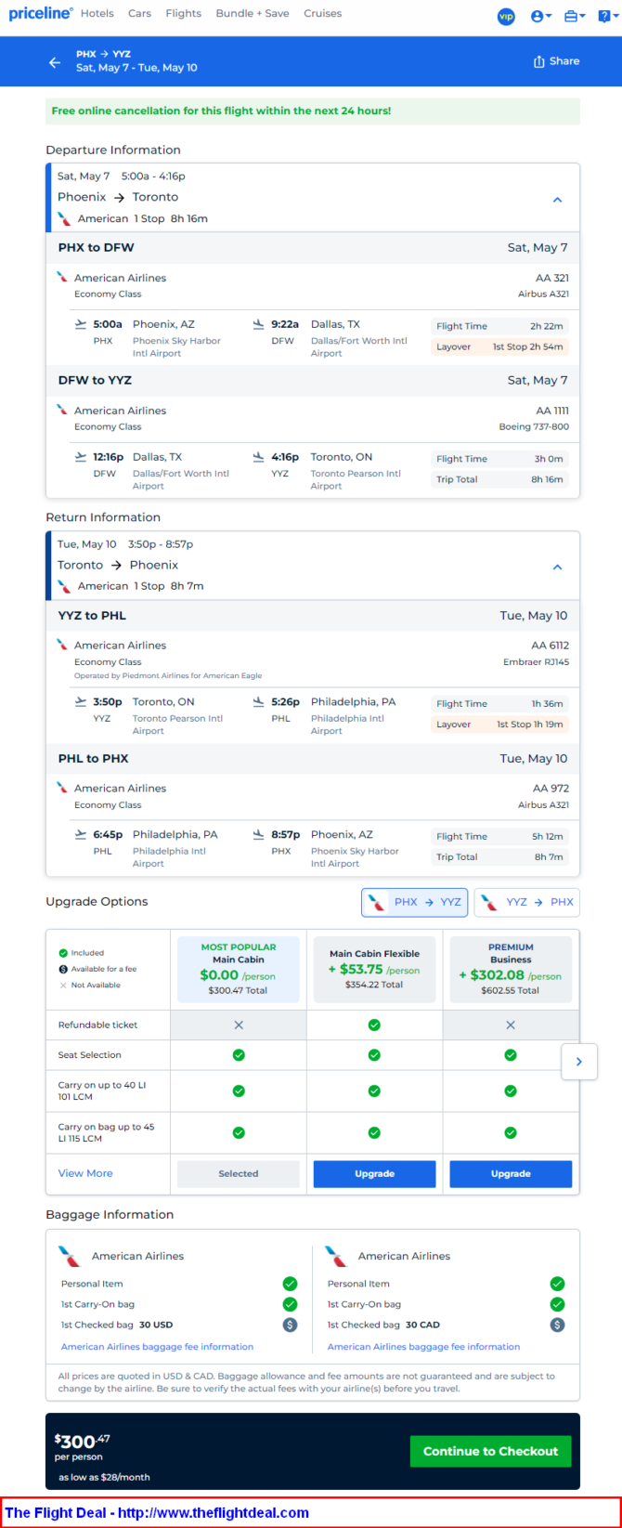Screen dimensions: 622x1528
Task: Click the 30 CAD checked bag fee icon
Action: tap(557, 1325)
